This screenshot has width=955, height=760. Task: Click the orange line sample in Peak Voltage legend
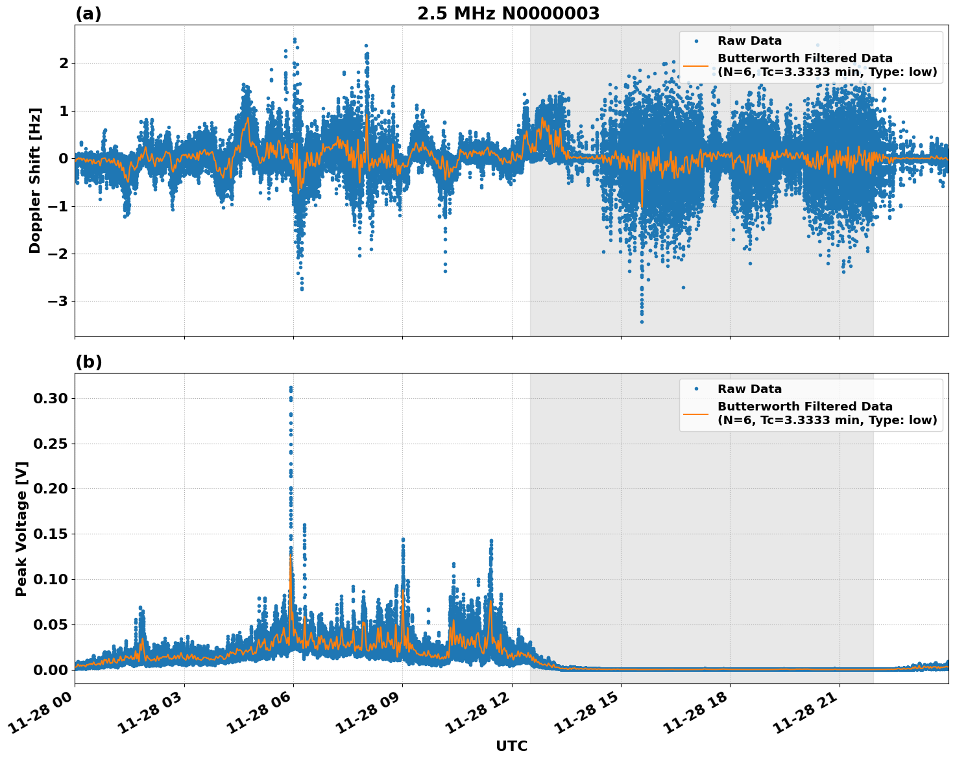pyautogui.click(x=696, y=414)
